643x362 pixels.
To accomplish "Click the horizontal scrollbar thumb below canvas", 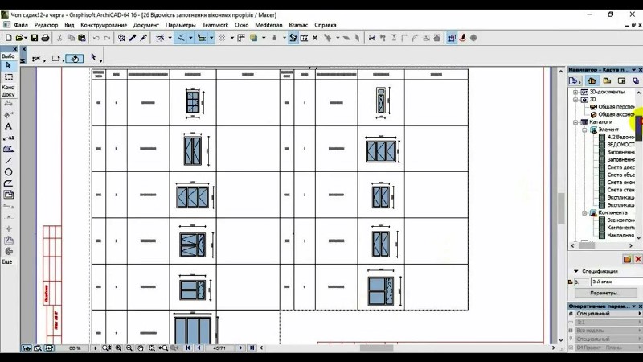I will point(376,348).
